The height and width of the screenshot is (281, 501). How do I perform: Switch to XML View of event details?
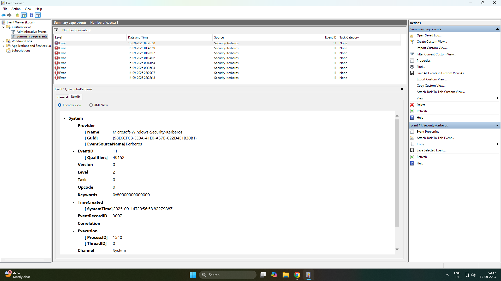click(x=91, y=105)
